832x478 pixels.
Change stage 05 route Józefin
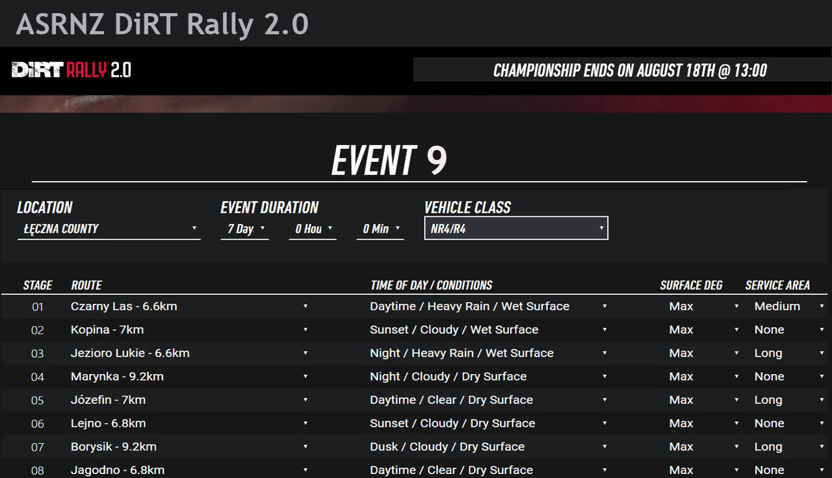(x=189, y=400)
